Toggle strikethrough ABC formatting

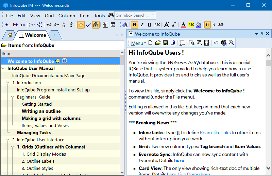(157, 25)
